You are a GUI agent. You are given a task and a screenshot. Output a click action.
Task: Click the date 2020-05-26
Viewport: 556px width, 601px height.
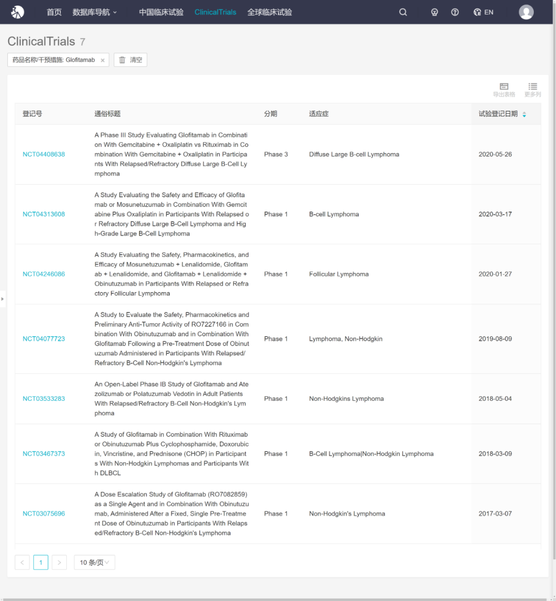pyautogui.click(x=495, y=154)
